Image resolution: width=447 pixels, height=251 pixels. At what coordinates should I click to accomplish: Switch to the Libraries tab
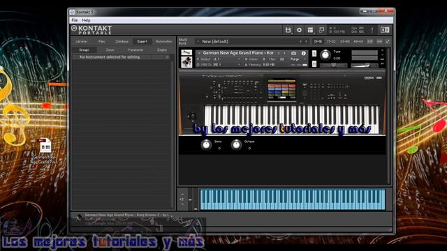tap(82, 42)
